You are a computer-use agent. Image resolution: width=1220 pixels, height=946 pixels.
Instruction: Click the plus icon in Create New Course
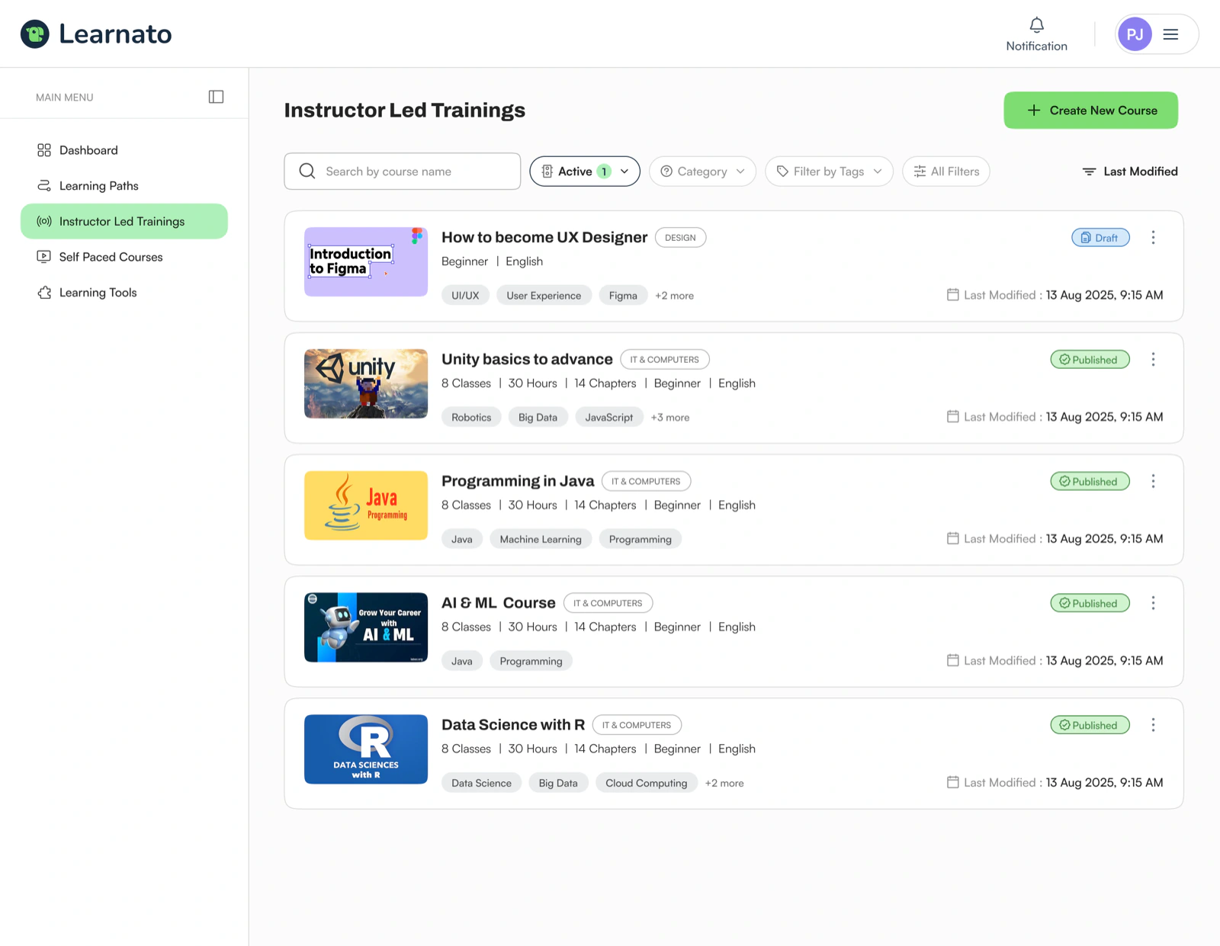click(1033, 111)
